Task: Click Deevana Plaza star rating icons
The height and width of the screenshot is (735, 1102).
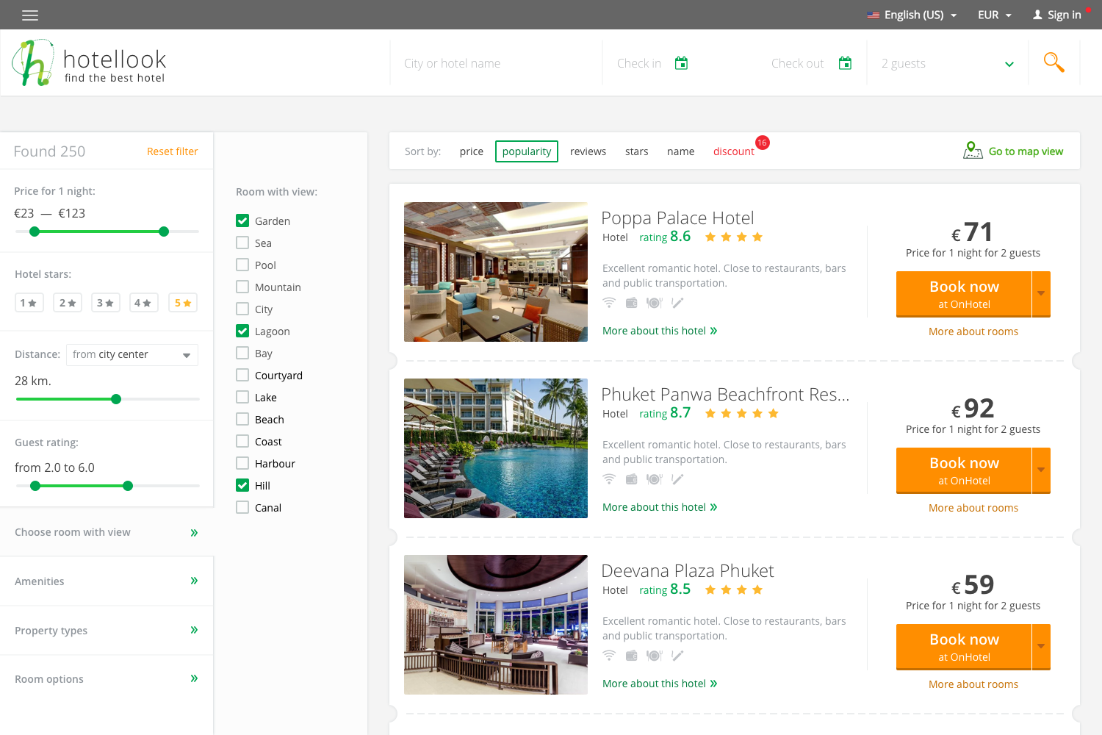Action: tap(734, 589)
